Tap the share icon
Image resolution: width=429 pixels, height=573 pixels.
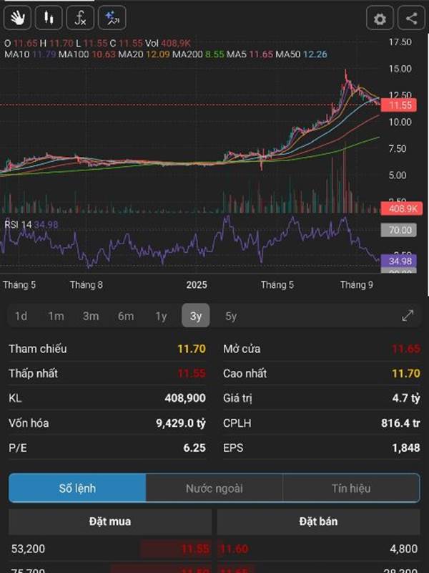click(411, 18)
